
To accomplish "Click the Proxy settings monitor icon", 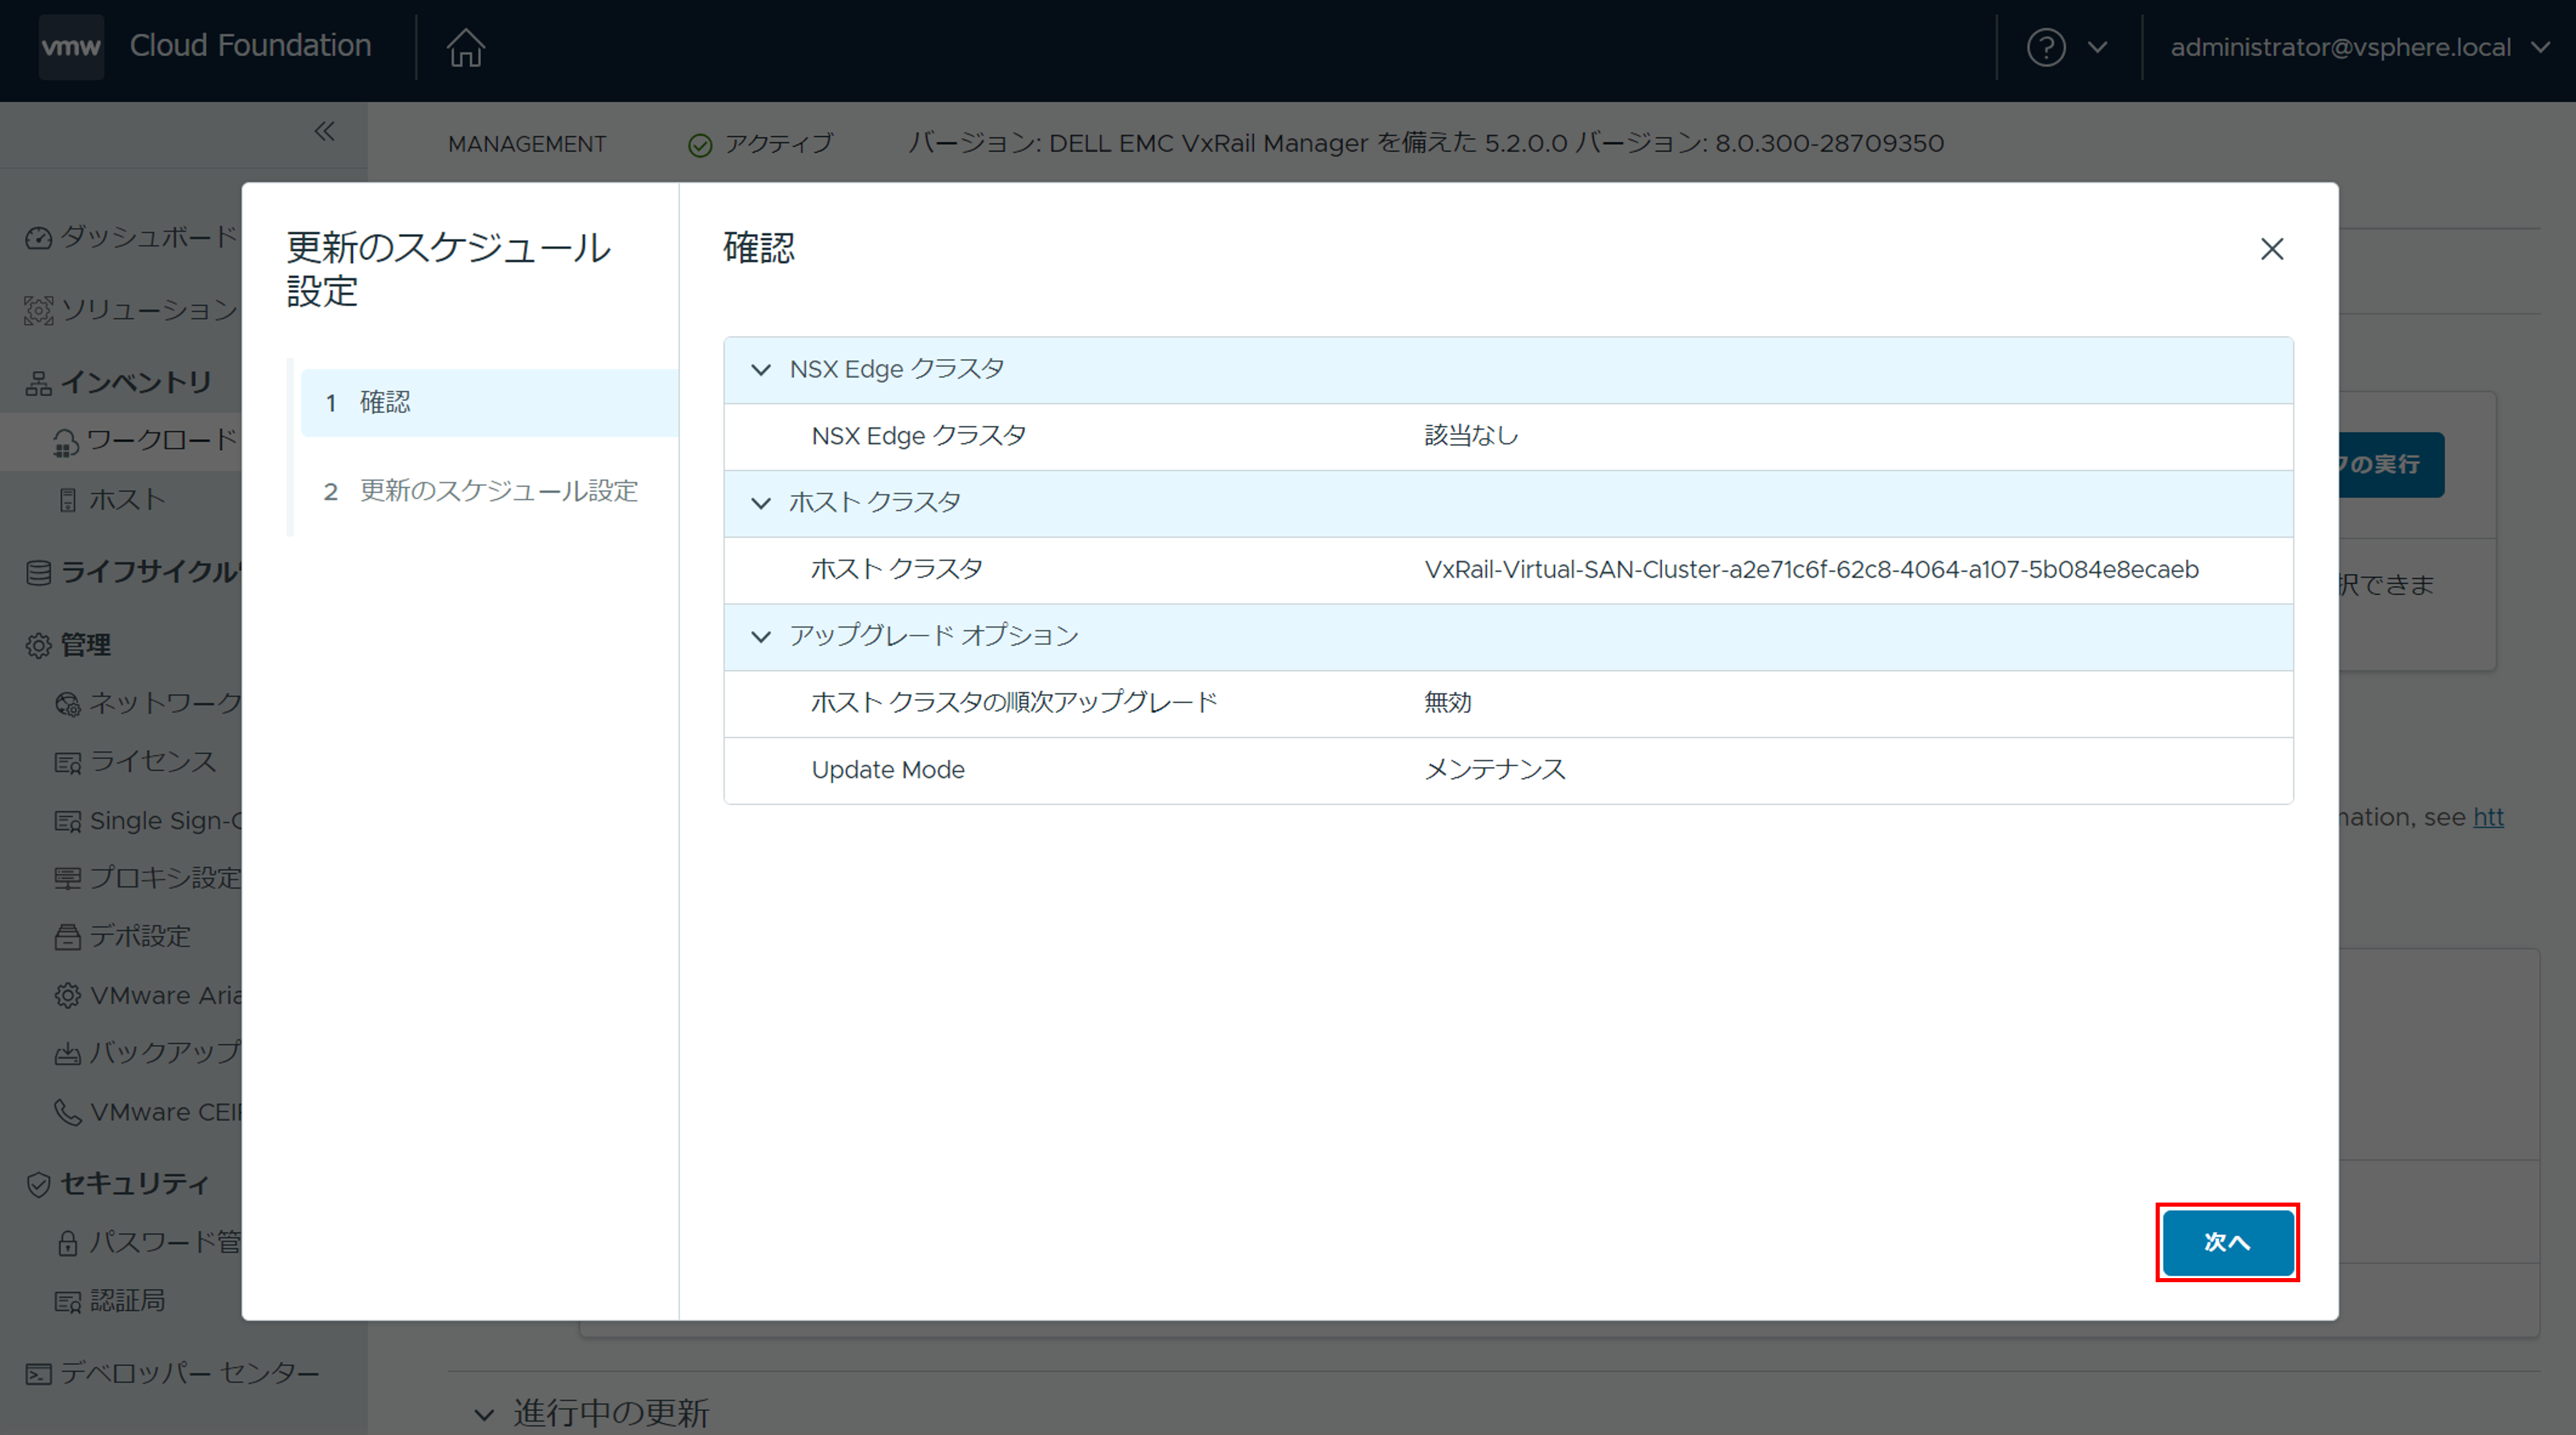I will [67, 878].
